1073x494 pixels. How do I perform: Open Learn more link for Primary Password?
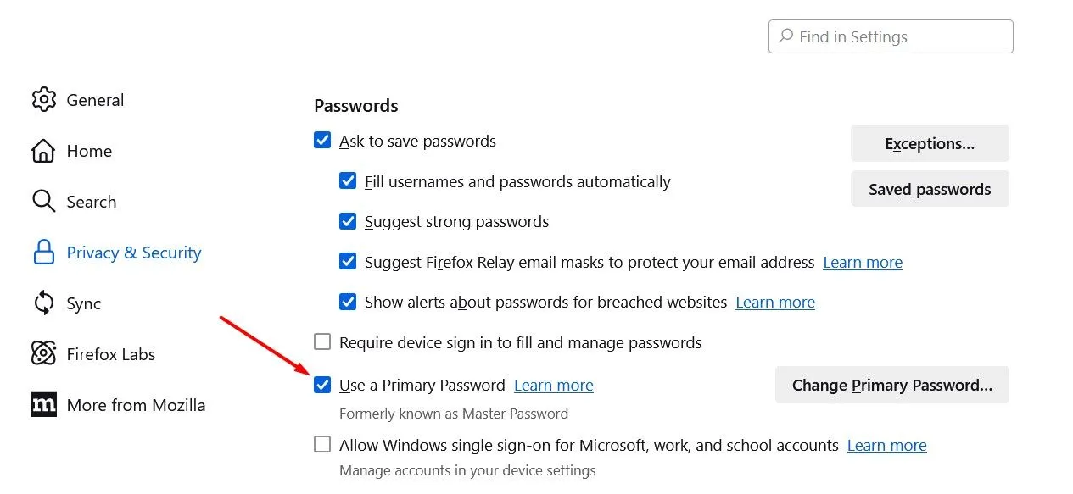553,386
